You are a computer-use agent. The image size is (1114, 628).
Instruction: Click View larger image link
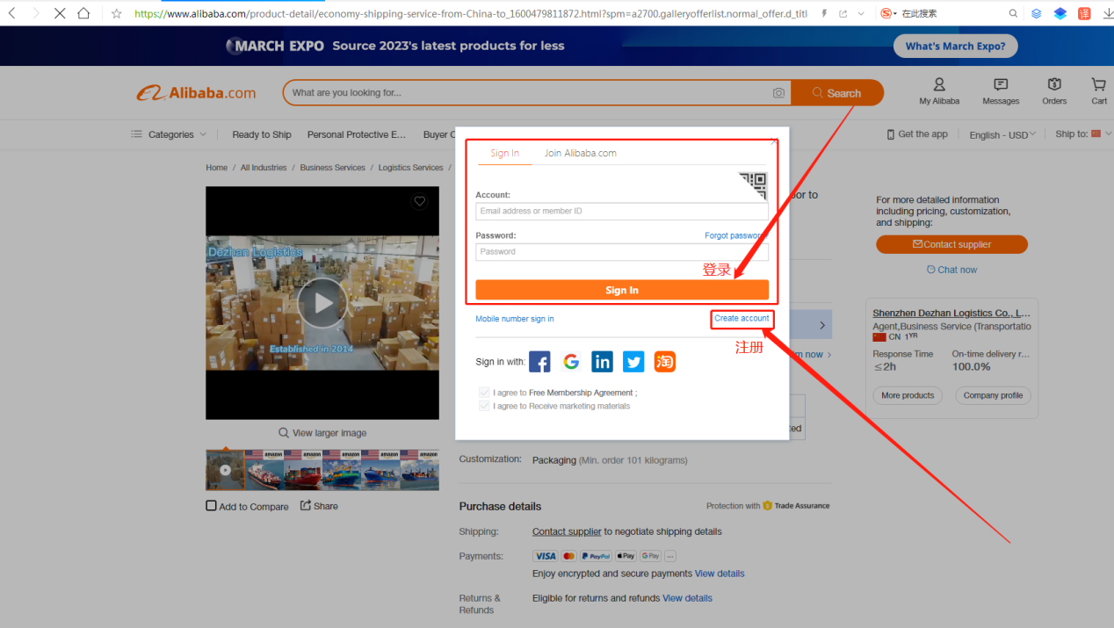pos(322,433)
